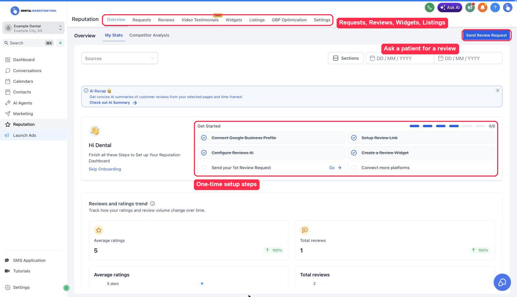The image size is (517, 297).
Task: Click the start date calendar icon
Action: coord(372,58)
